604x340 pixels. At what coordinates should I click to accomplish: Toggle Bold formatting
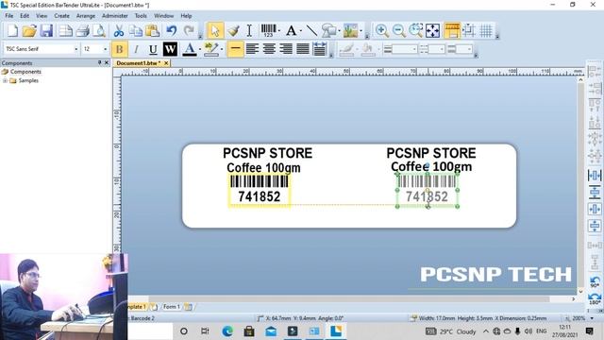pos(120,49)
